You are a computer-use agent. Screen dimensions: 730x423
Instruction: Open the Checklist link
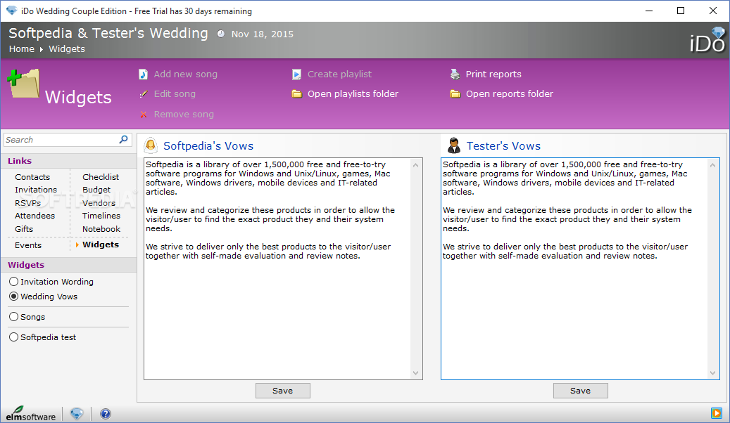tap(101, 177)
